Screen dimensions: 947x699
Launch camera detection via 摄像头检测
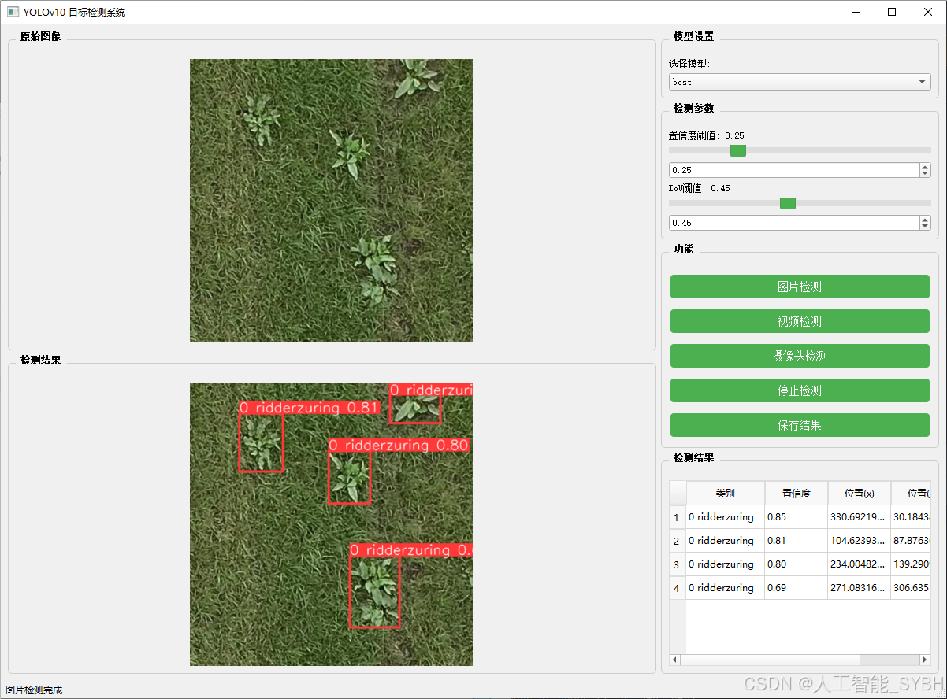click(800, 356)
